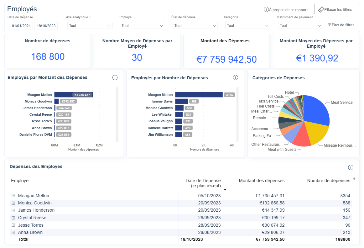Click the start date field 01/01/2021

21,26
